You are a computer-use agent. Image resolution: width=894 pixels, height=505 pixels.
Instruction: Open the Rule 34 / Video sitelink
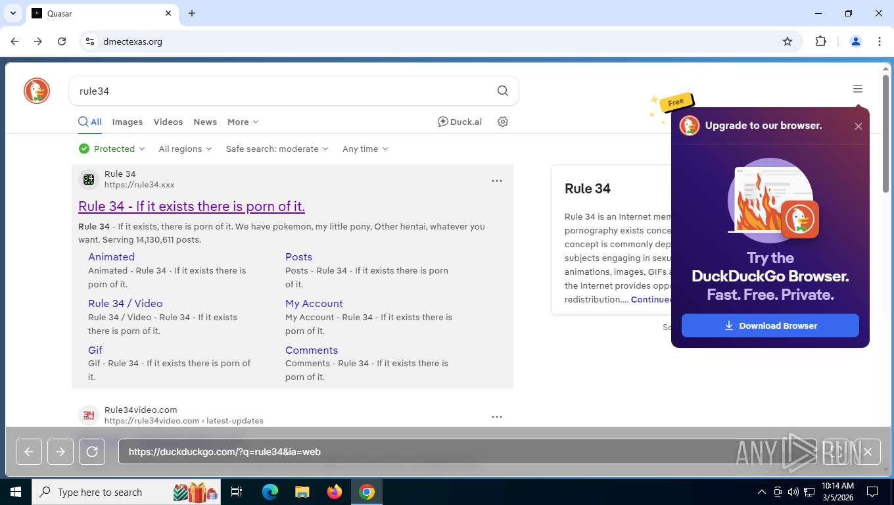[126, 304]
